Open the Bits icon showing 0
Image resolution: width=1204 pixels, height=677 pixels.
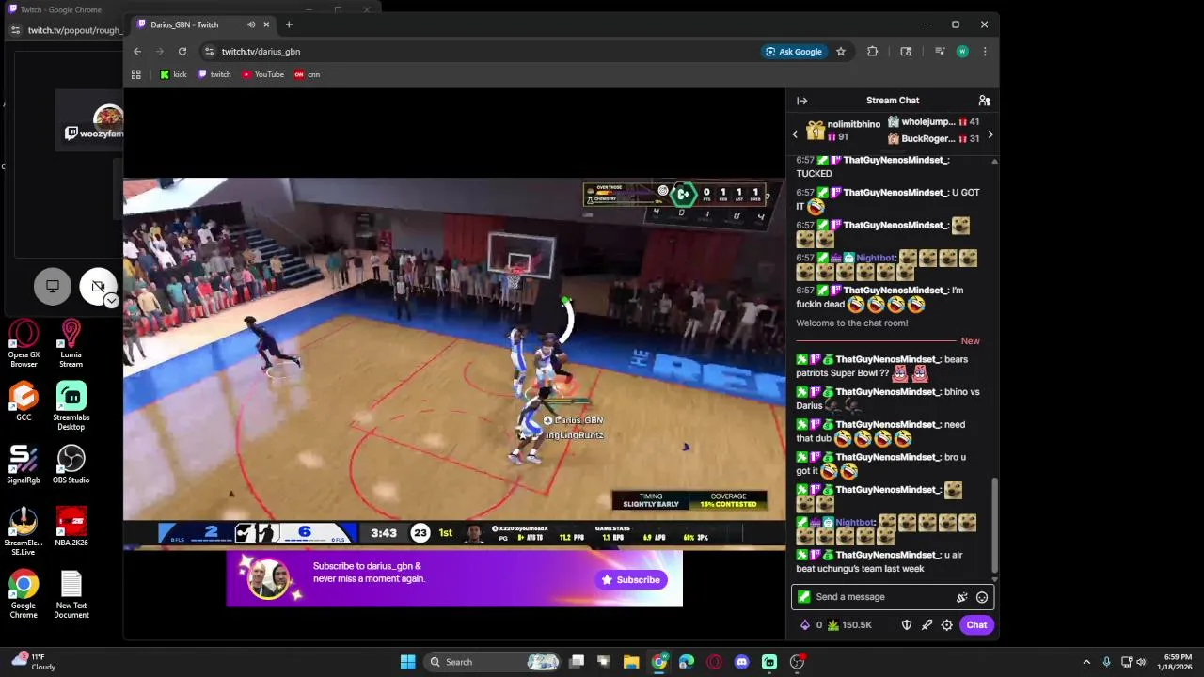810,625
